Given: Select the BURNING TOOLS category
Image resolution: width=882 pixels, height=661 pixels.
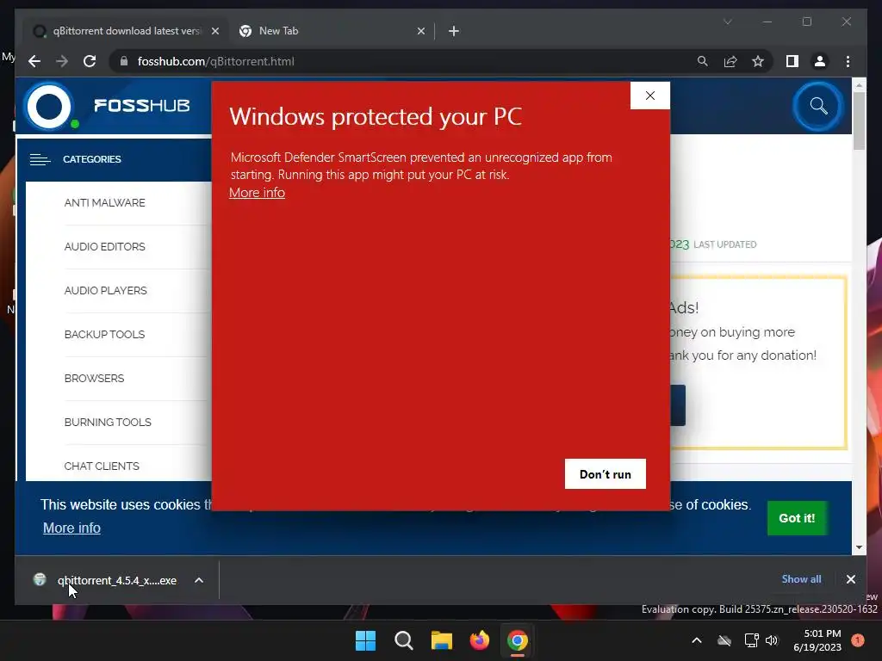Looking at the screenshot, I should [108, 422].
